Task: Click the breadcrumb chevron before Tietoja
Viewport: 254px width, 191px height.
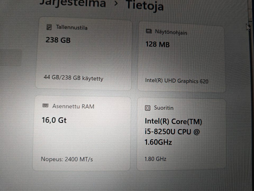Action: 116,4
